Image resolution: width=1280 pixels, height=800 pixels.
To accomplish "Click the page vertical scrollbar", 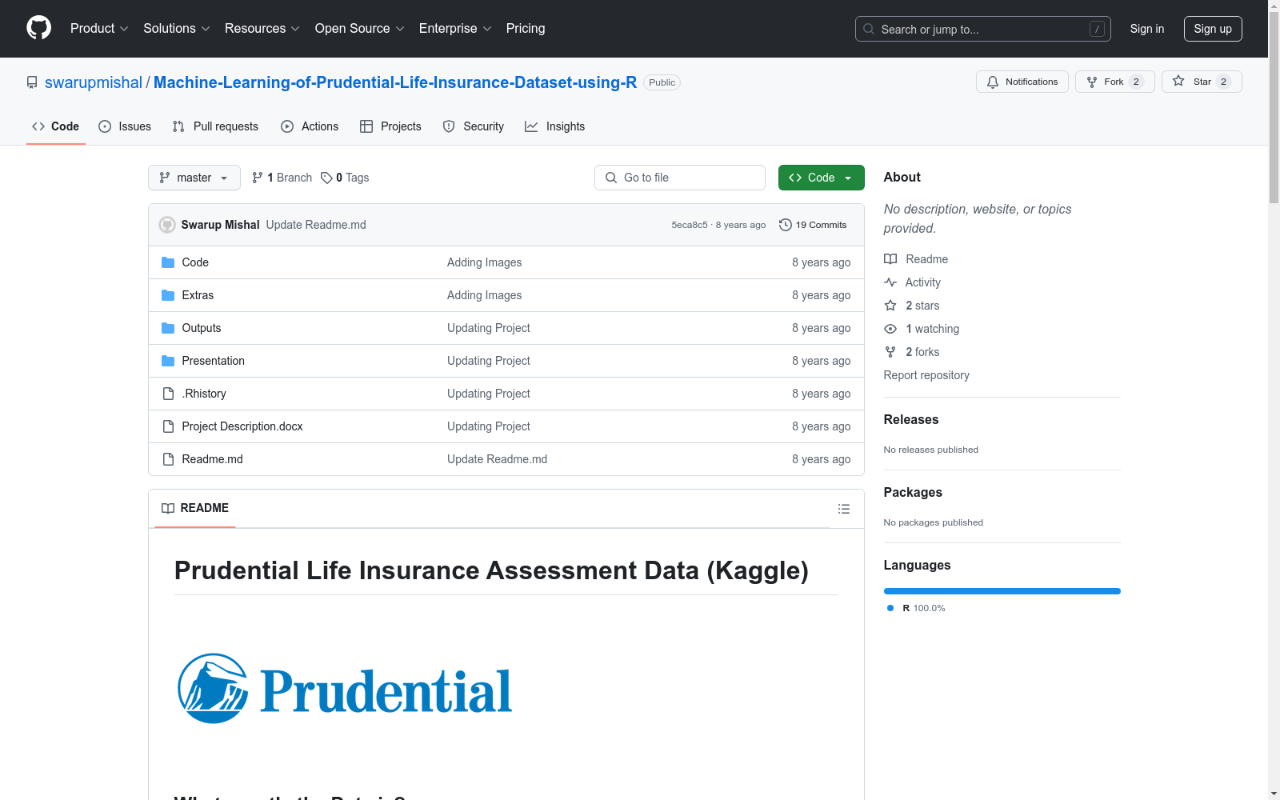I will point(1274,400).
